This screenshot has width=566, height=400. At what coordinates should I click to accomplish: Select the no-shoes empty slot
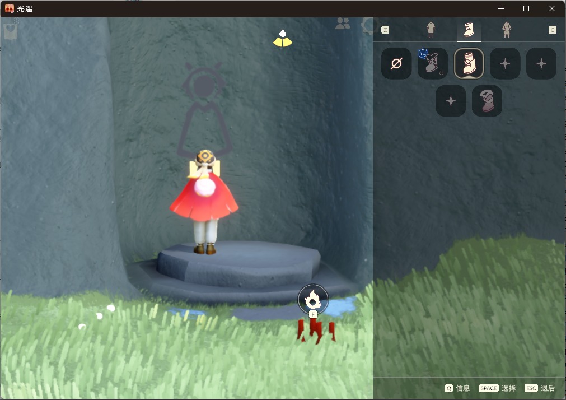(396, 64)
